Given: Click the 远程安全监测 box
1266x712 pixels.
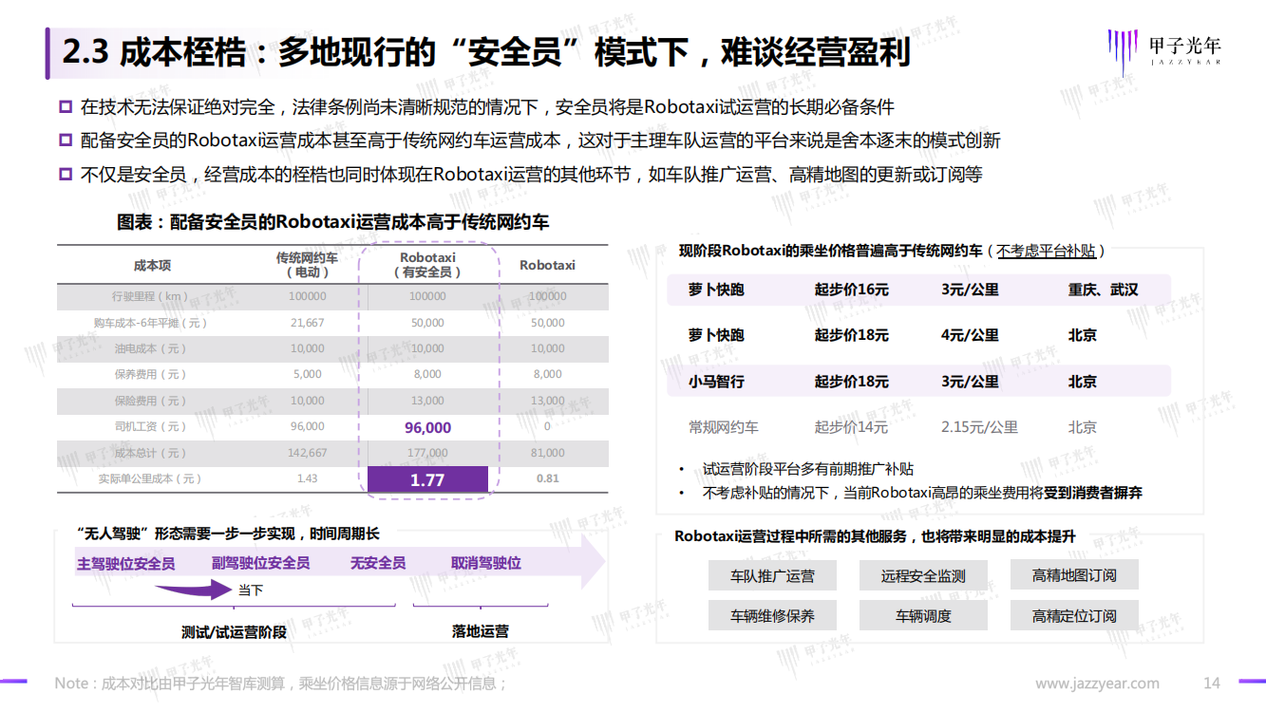Looking at the screenshot, I should [x=923, y=575].
